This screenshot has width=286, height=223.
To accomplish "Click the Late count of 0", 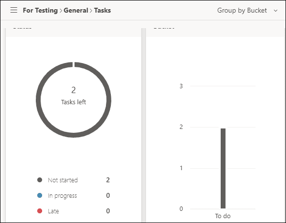I will coord(108,211).
